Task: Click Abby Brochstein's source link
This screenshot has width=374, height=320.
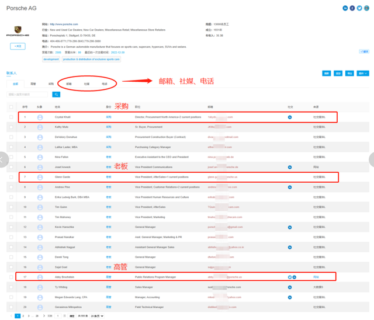Action: click(316, 277)
